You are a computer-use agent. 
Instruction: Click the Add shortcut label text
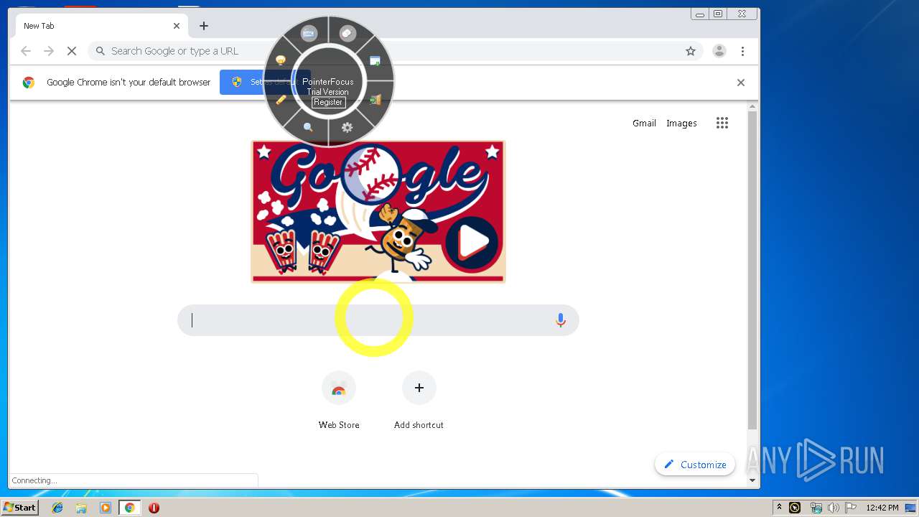click(x=419, y=425)
